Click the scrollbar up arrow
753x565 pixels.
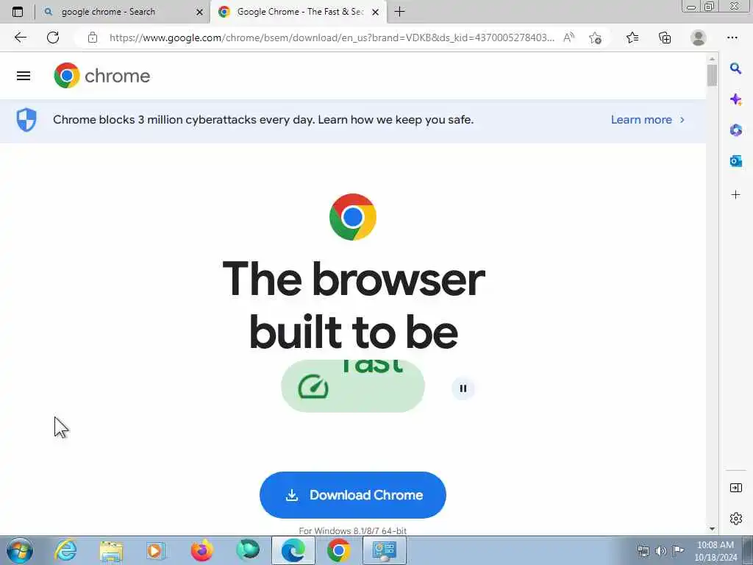712,59
